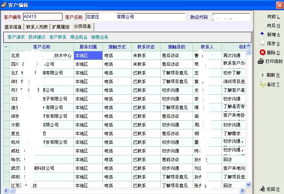Add a new record with 新增
Viewport: 284px width, 194px height.
pyautogui.click(x=262, y=34)
